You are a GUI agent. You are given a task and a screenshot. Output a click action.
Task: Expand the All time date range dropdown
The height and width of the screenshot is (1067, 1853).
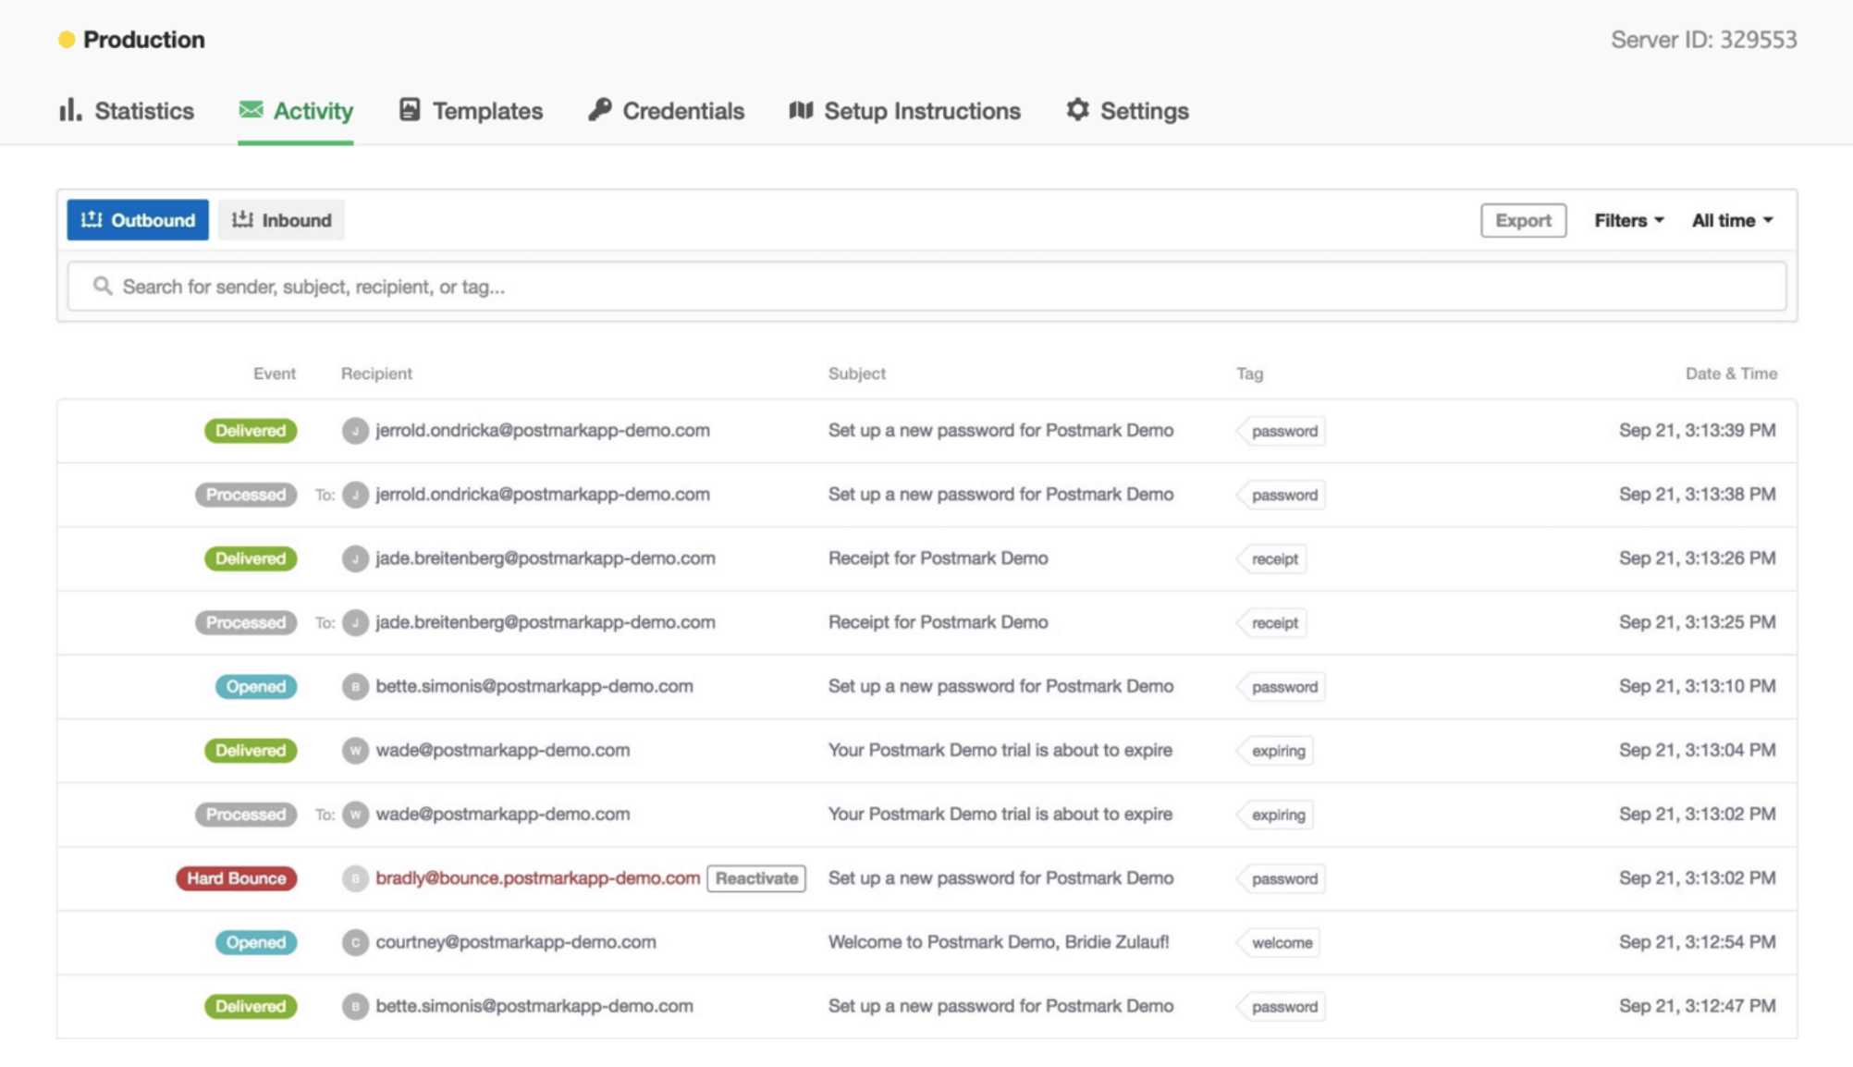coord(1732,220)
